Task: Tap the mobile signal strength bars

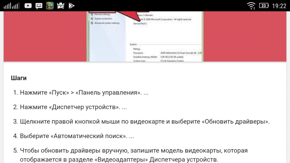Action: (11, 6)
